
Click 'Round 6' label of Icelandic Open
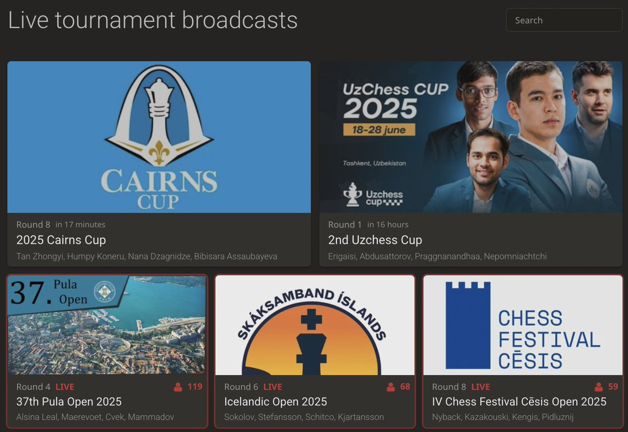click(241, 387)
